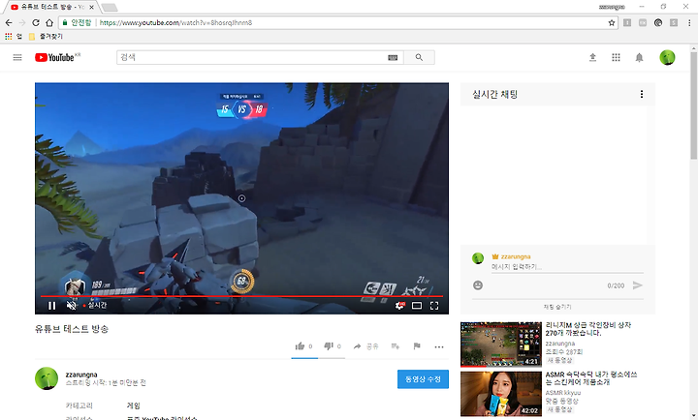Enter full screen mode

[x=434, y=306]
